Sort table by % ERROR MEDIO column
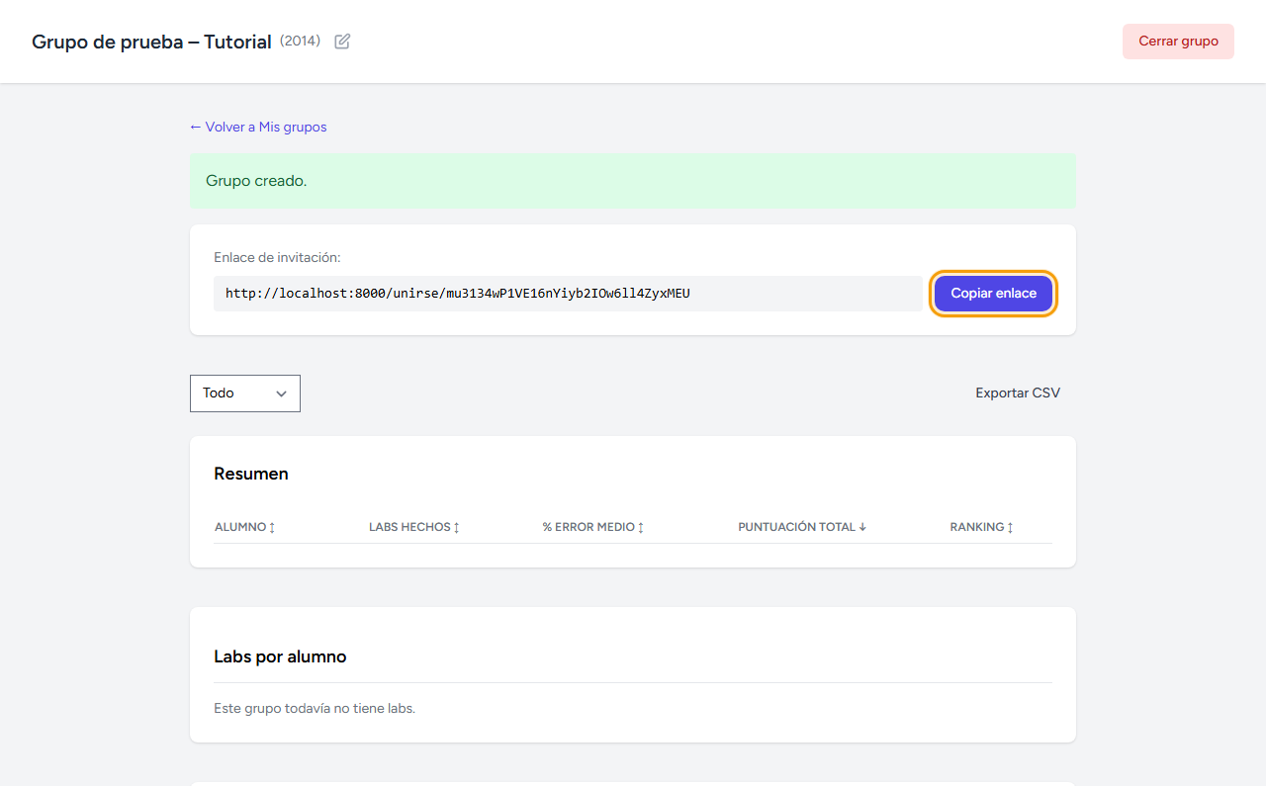1266x786 pixels. (592, 527)
